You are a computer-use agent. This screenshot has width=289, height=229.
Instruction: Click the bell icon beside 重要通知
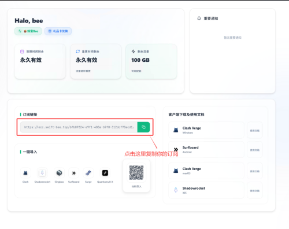199,19
